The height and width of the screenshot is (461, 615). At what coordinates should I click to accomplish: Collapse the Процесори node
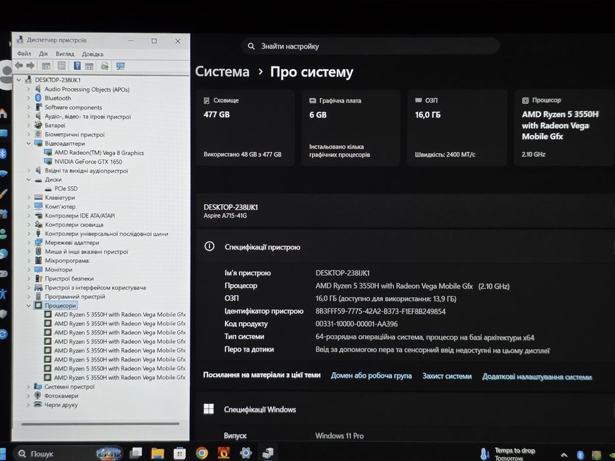tap(28, 306)
